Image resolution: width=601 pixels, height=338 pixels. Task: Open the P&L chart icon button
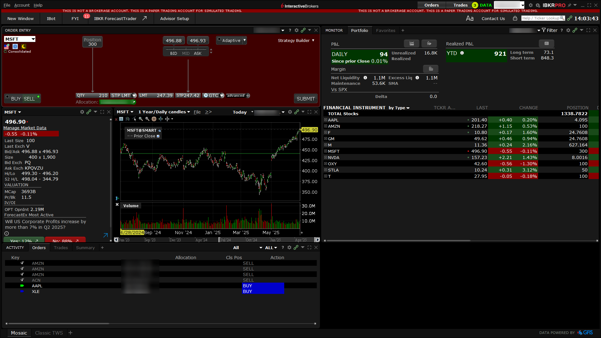[412, 44]
